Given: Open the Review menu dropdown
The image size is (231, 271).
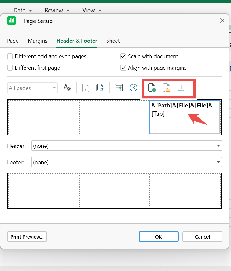Looking at the screenshot, I should pos(57,10).
